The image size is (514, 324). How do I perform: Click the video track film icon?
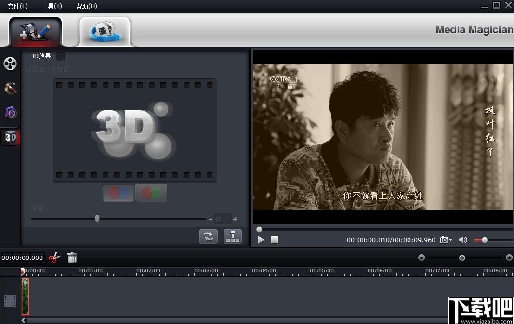(x=10, y=301)
